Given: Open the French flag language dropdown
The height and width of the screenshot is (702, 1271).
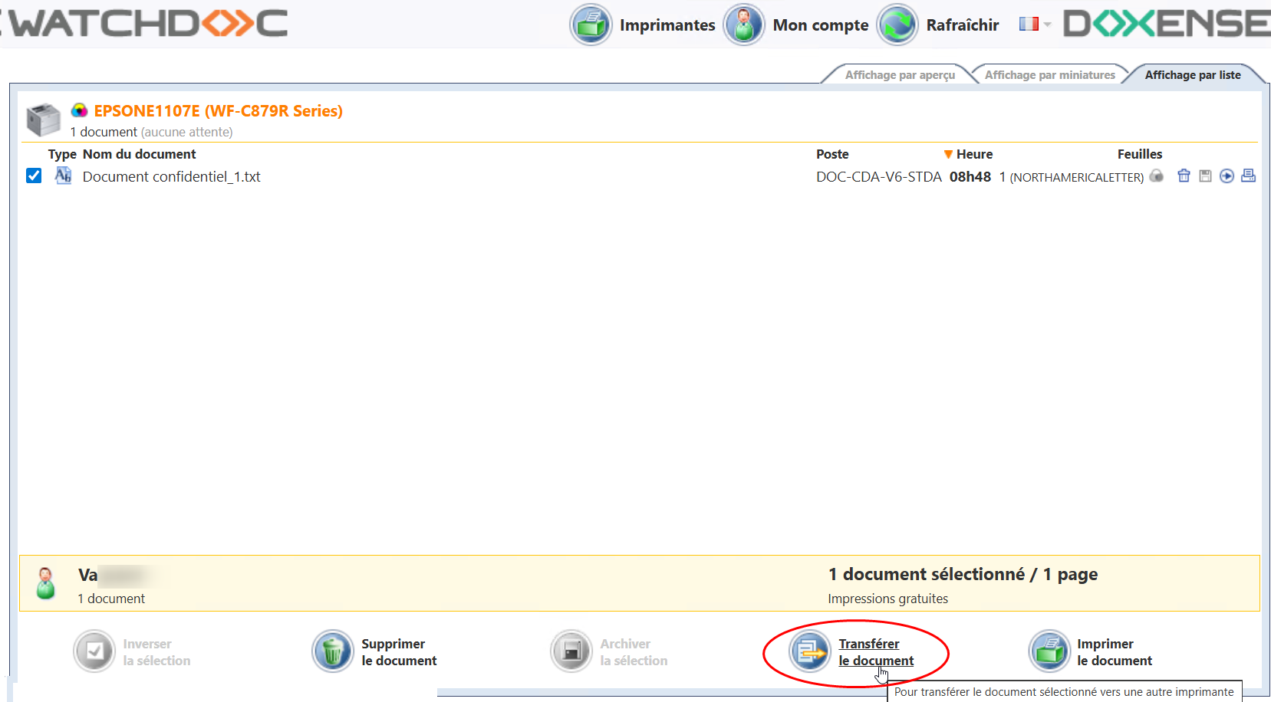Looking at the screenshot, I should click(x=1034, y=25).
